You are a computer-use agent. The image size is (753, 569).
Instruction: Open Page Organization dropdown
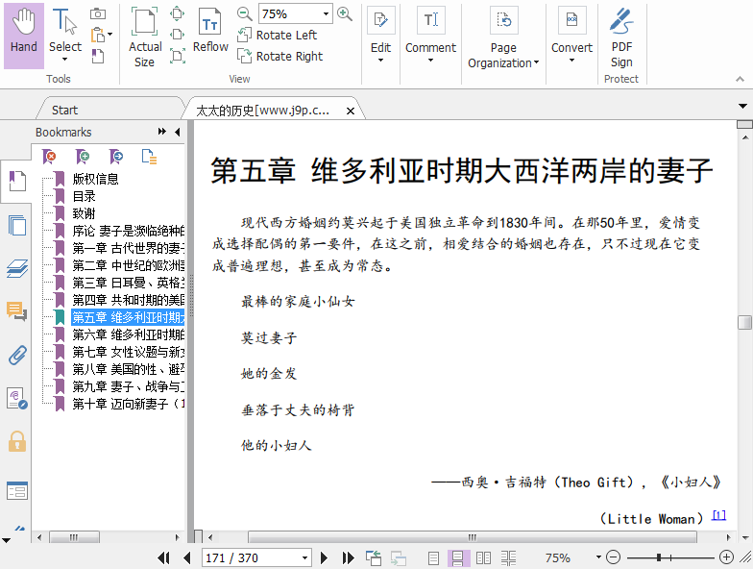tap(503, 37)
